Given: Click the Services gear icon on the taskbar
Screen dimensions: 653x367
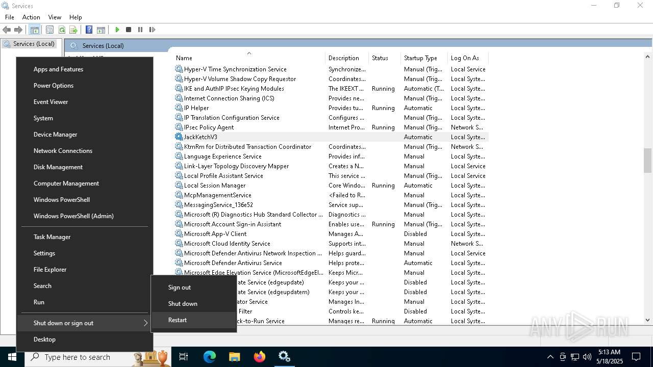Looking at the screenshot, I should [284, 357].
